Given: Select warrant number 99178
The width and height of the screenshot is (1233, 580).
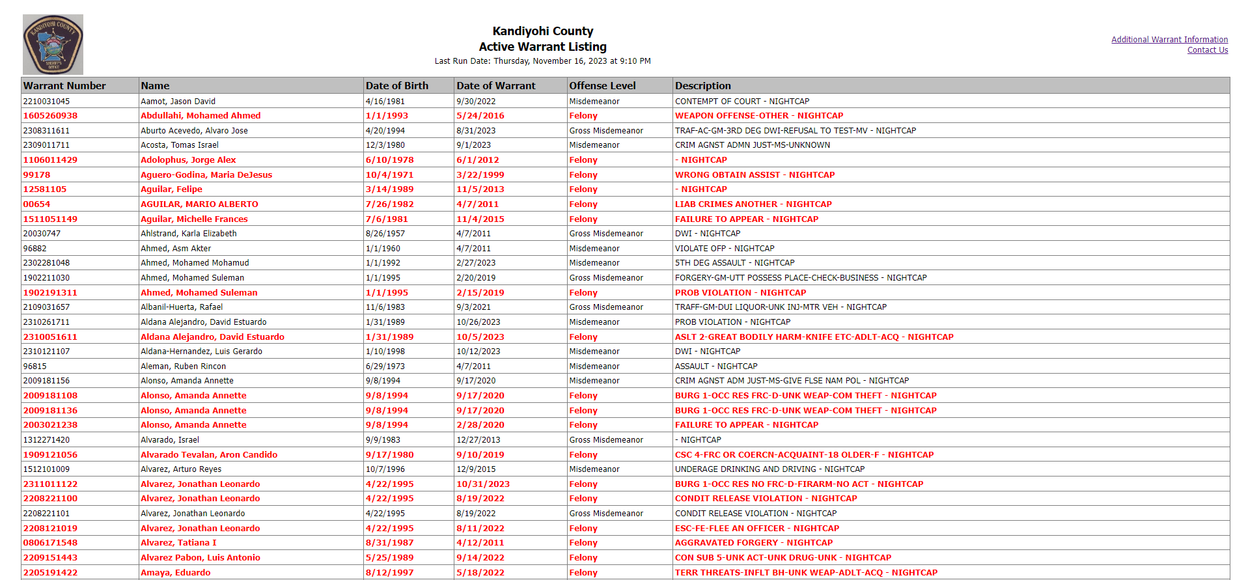Looking at the screenshot, I should coord(36,175).
